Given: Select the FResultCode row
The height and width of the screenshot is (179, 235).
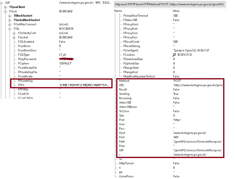Looking at the screenshot, I should click(170, 42).
